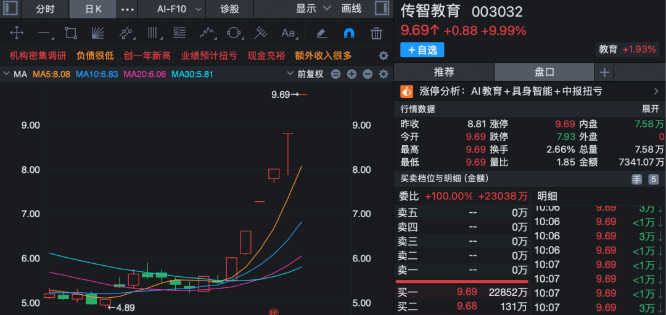Click the orange 涨停分析 icon

coord(407,91)
